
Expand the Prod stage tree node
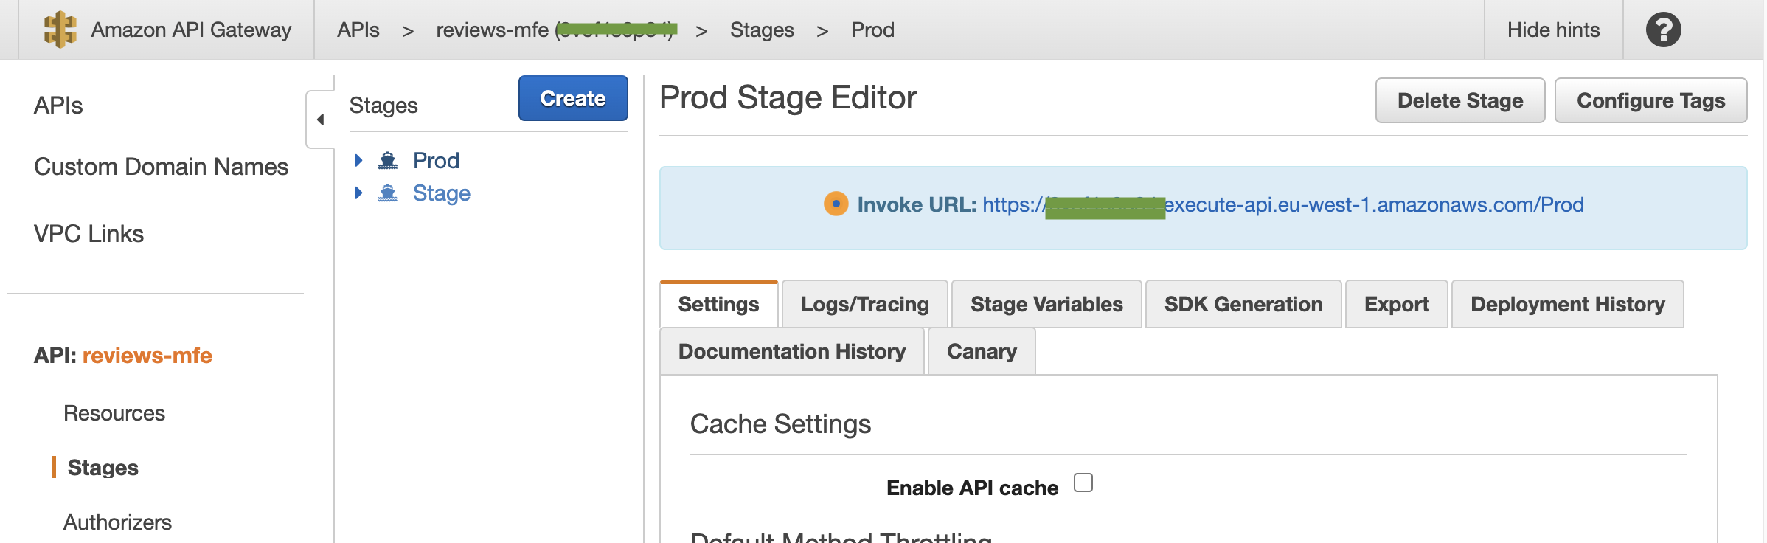tap(358, 160)
